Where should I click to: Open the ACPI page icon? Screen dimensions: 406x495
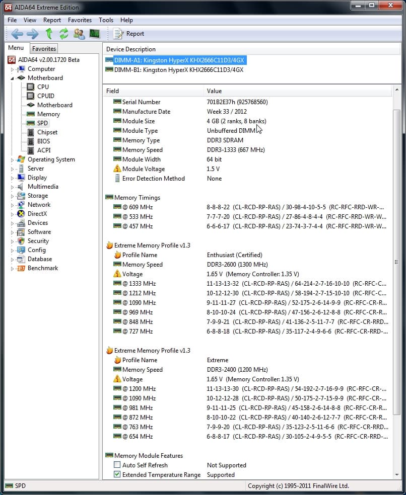click(31, 150)
